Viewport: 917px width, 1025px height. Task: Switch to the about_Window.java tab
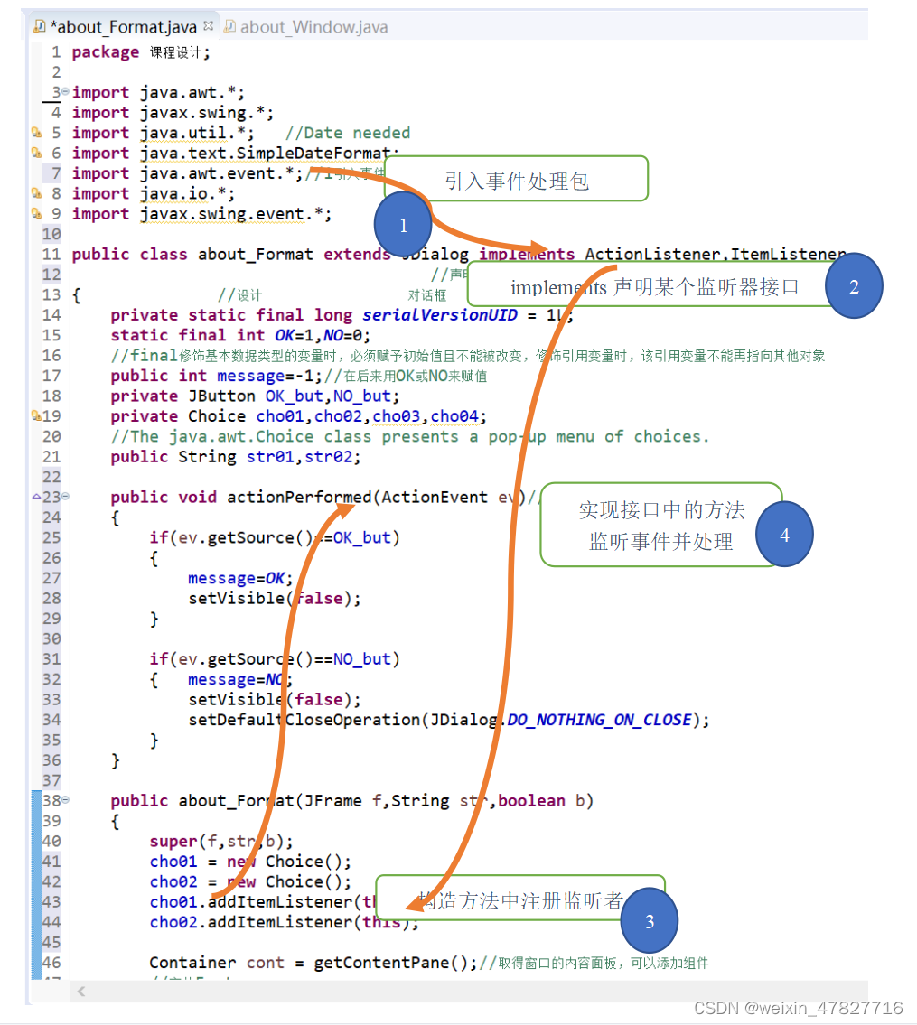(307, 26)
